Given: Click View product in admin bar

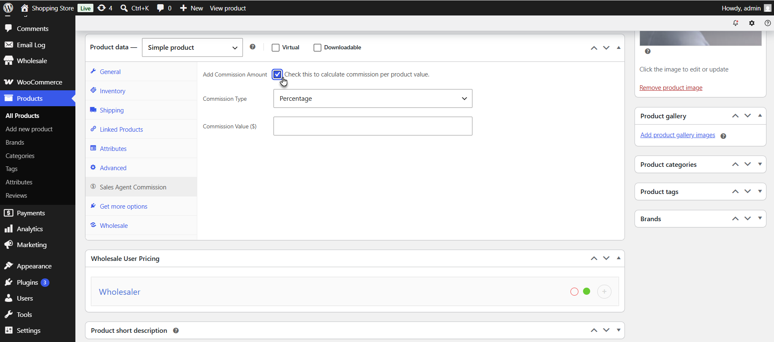Looking at the screenshot, I should pyautogui.click(x=228, y=8).
